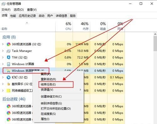Expand the TIM (32 位) row
The width and height of the screenshot is (157, 124).
3,57
